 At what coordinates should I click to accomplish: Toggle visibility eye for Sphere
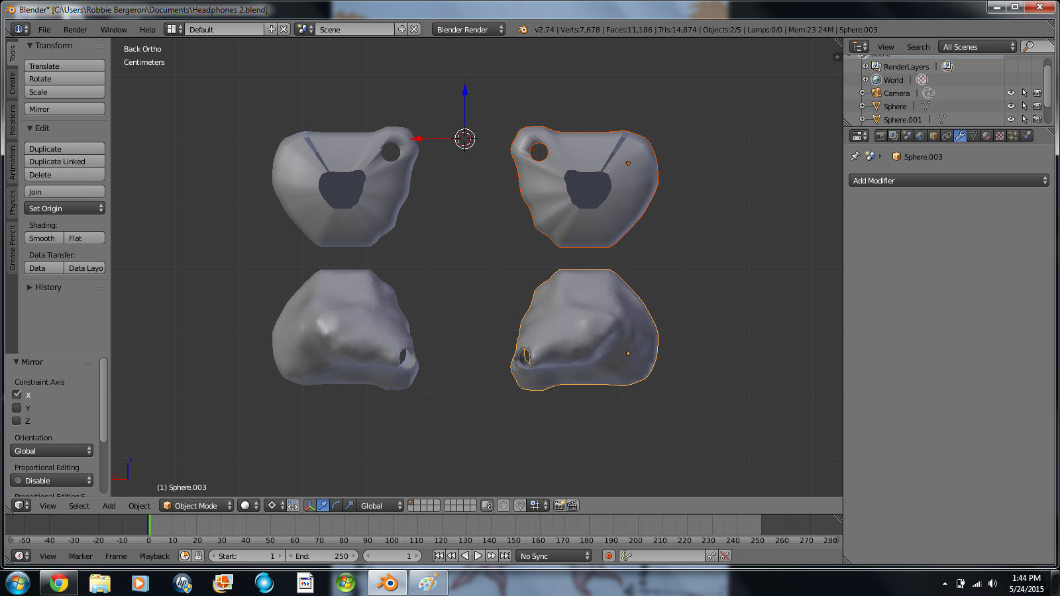pos(1011,106)
